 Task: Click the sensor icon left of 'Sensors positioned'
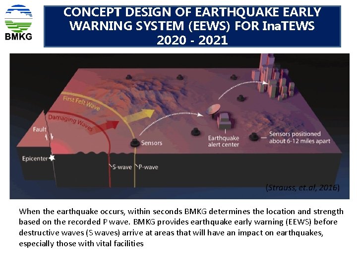(x=254, y=136)
